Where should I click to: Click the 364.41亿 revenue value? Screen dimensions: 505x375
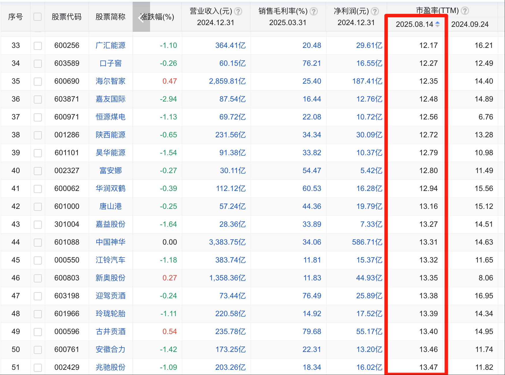pyautogui.click(x=231, y=45)
